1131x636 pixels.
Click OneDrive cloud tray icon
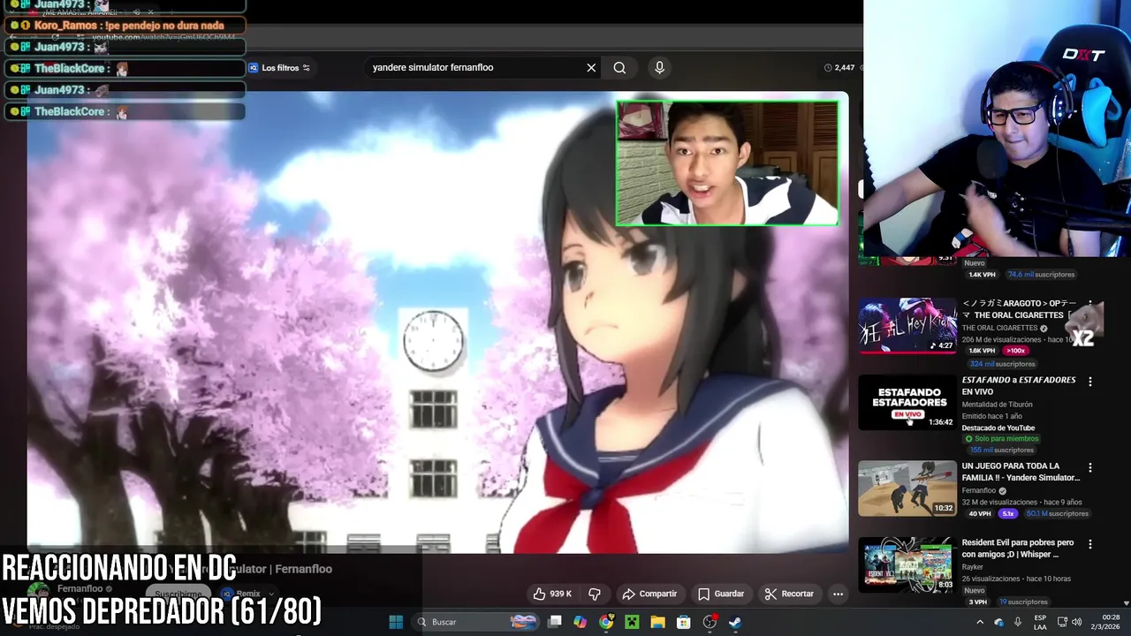click(x=998, y=622)
